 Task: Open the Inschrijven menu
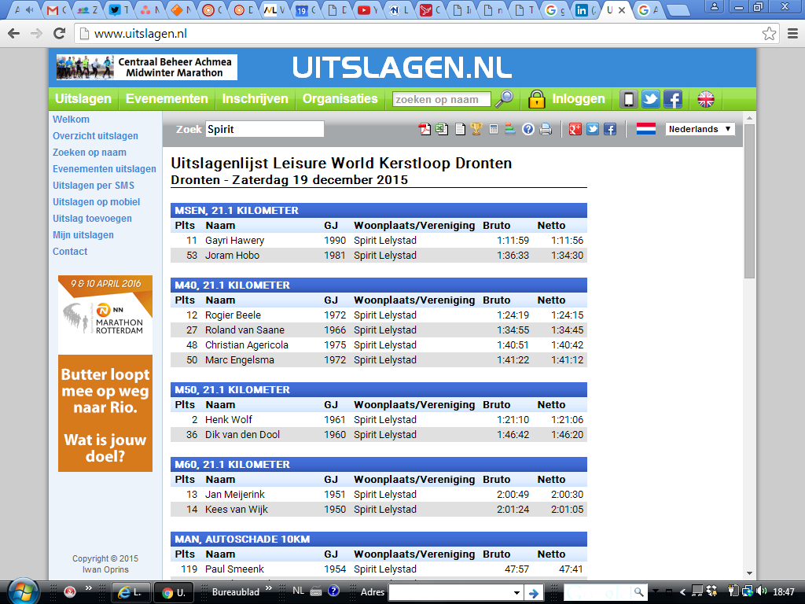click(255, 99)
